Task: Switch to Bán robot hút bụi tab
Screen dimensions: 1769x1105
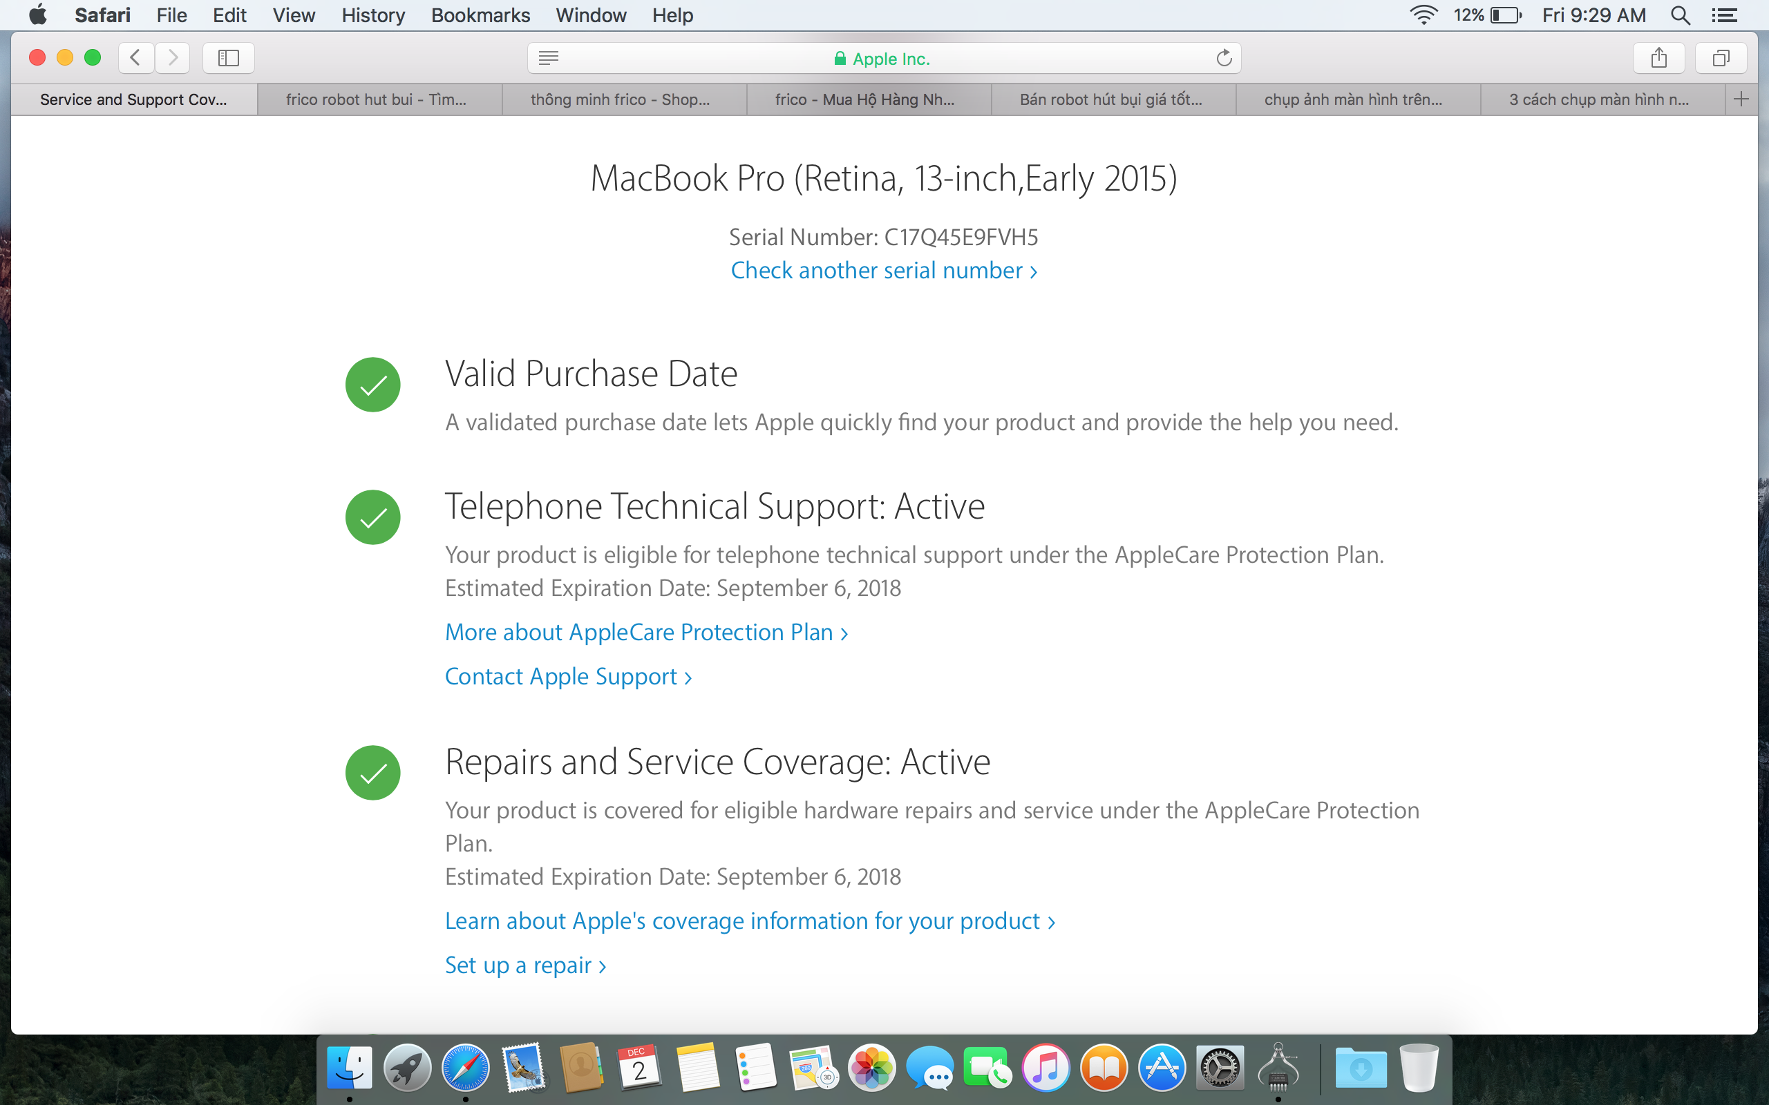Action: [x=1113, y=99]
